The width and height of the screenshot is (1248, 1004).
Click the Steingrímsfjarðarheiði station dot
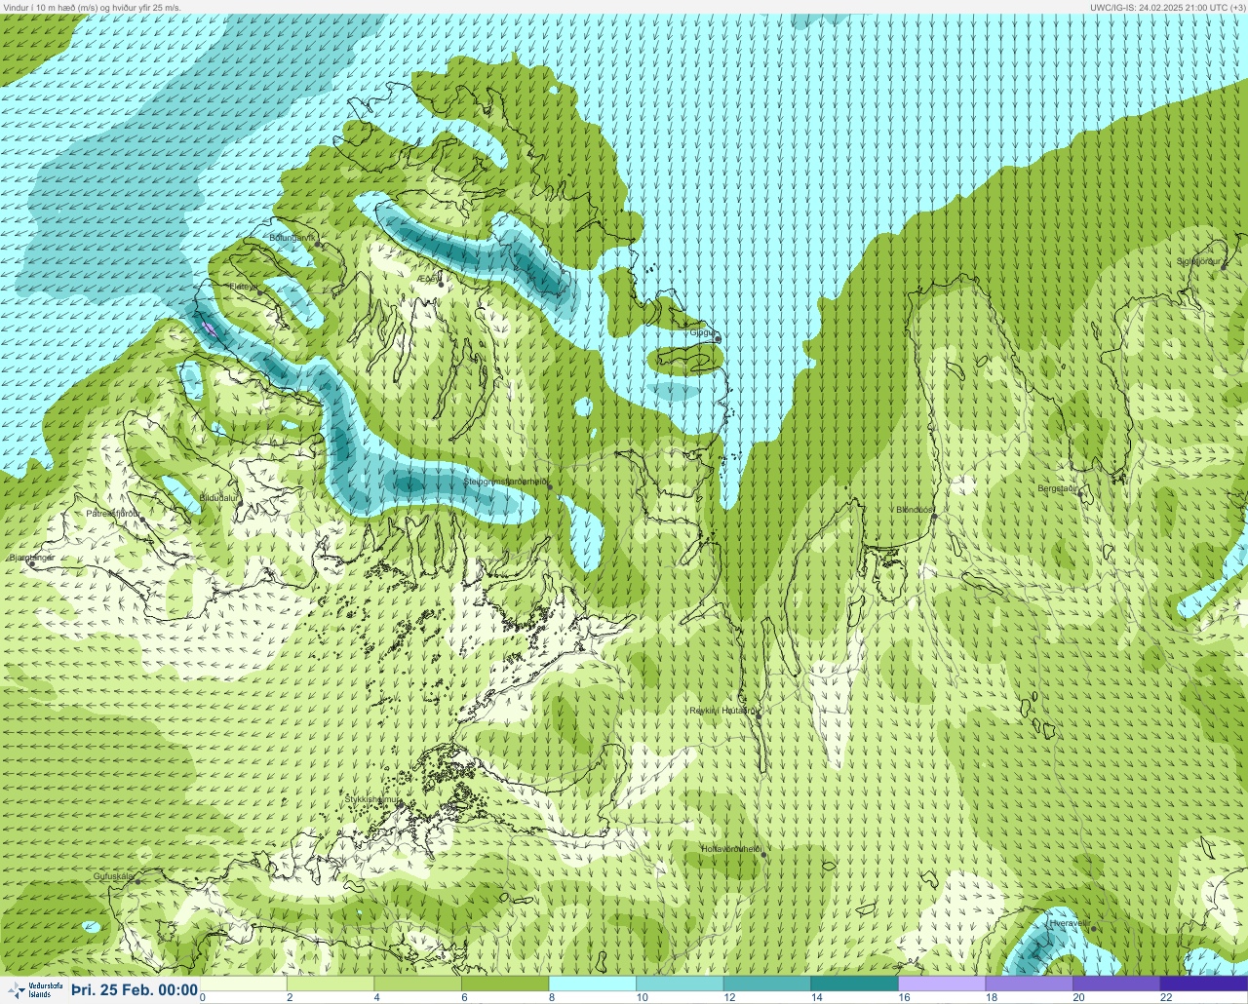(x=549, y=485)
